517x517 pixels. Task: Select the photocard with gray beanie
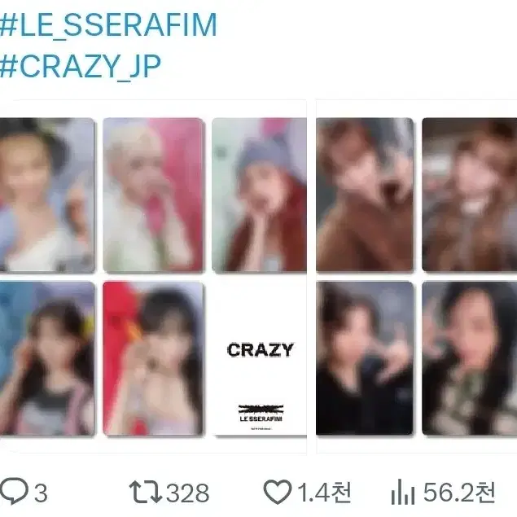tap(260, 195)
